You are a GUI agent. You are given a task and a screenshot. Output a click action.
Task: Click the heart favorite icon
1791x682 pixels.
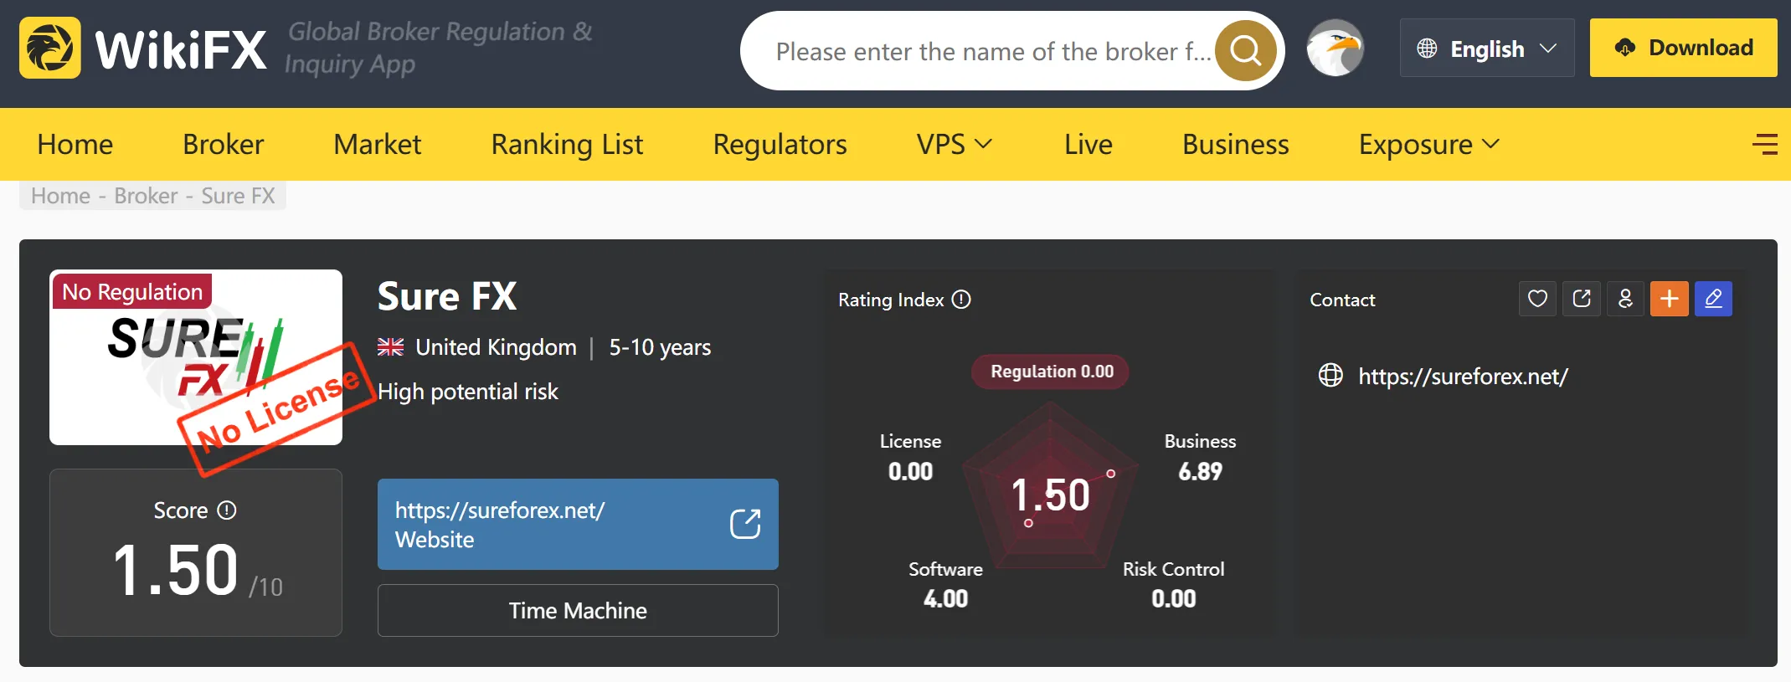click(1537, 299)
